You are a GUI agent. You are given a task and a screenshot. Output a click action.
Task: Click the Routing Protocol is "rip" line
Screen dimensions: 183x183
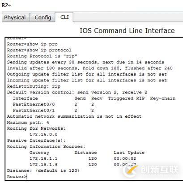(x=42, y=56)
